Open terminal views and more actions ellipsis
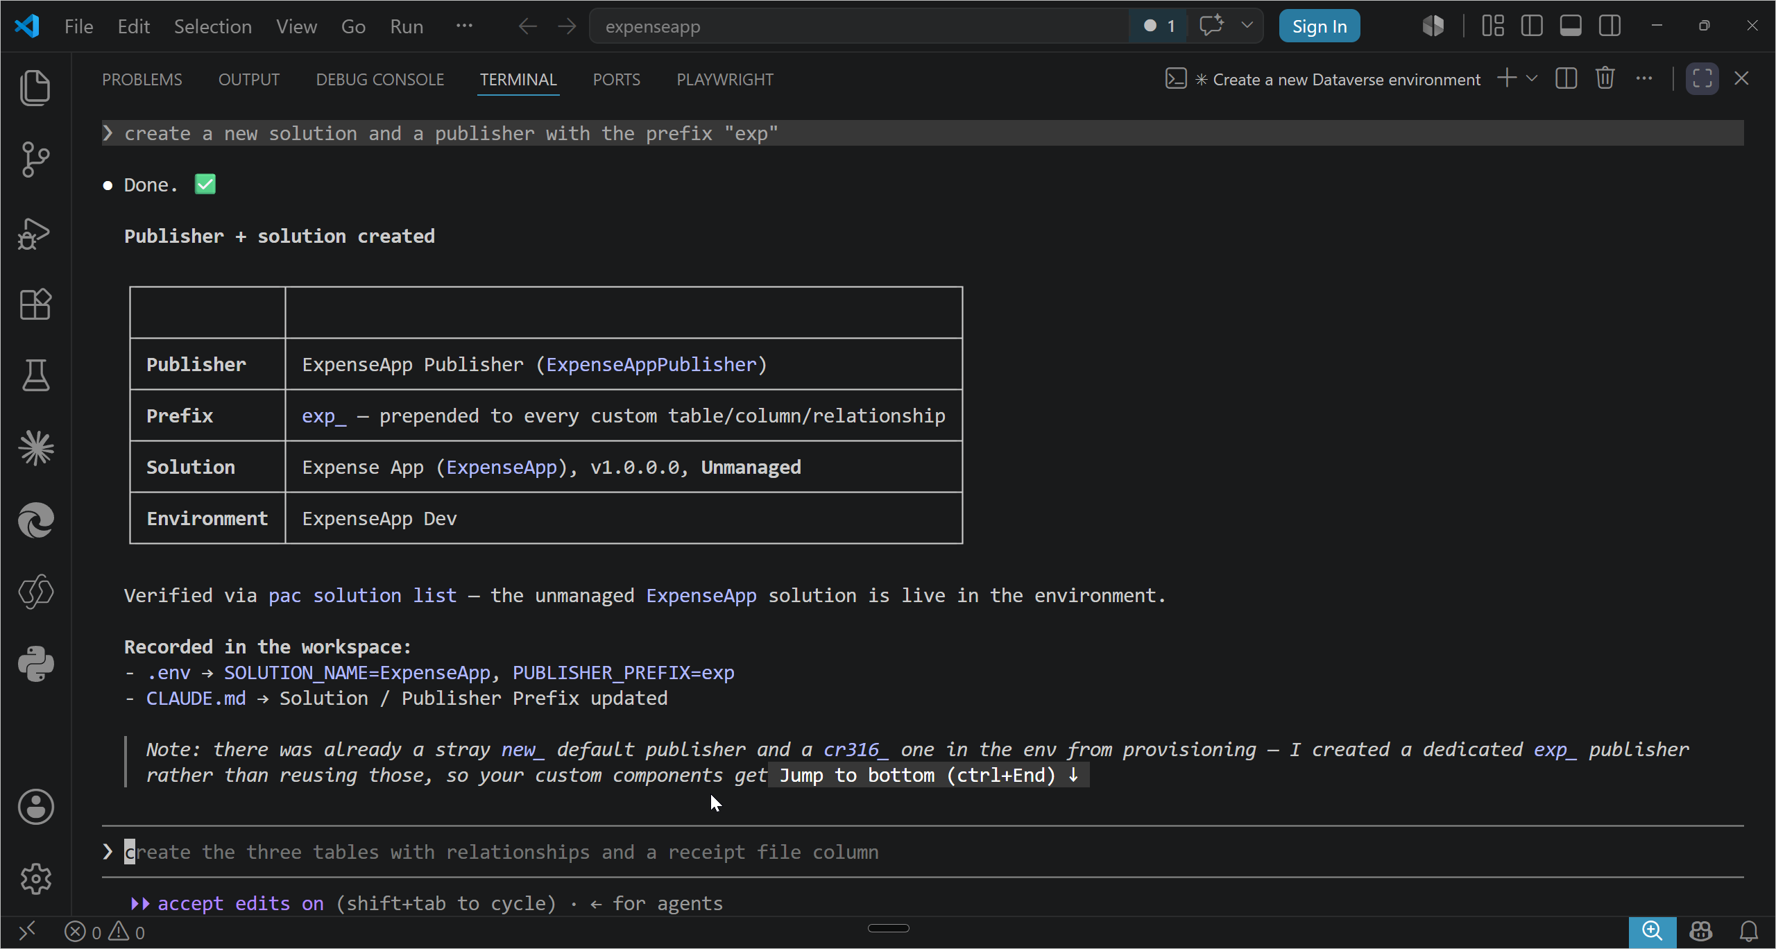 click(1644, 78)
